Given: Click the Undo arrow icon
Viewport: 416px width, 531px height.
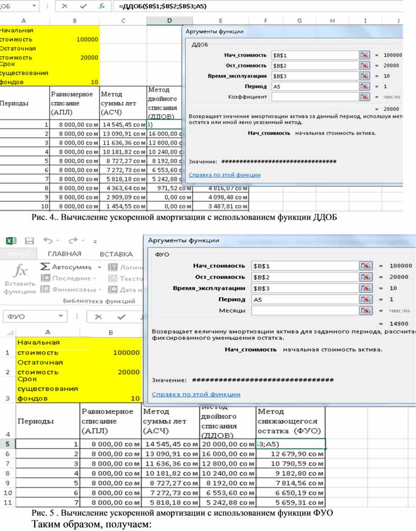Looking at the screenshot, I should coord(48,240).
